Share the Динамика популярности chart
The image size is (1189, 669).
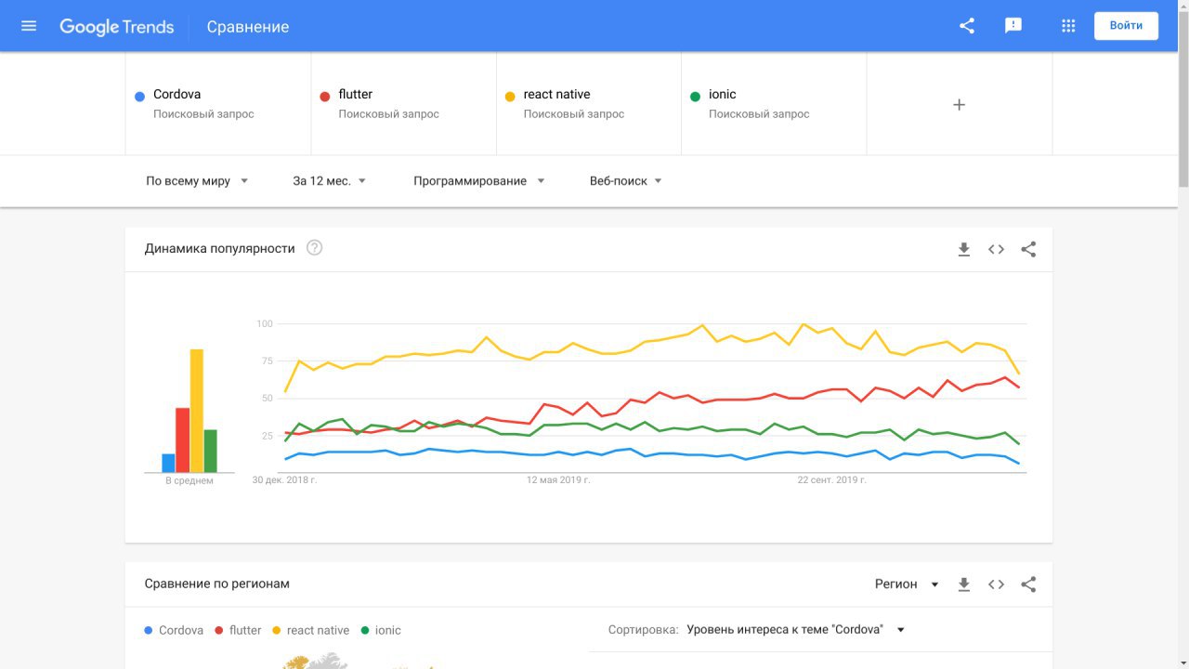pos(1028,249)
